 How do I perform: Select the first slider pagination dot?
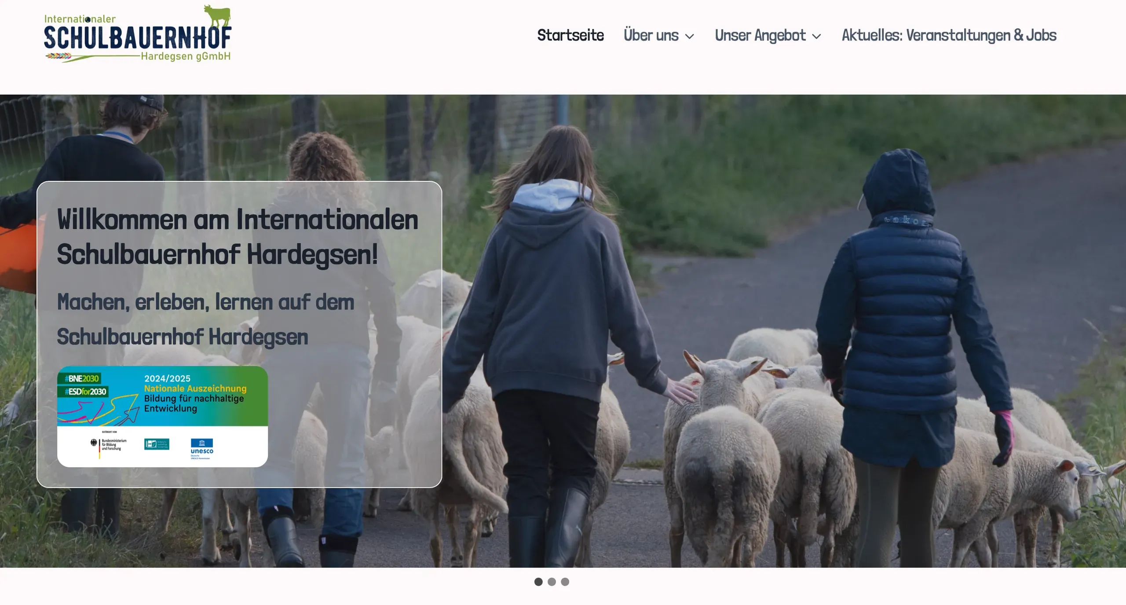[538, 582]
